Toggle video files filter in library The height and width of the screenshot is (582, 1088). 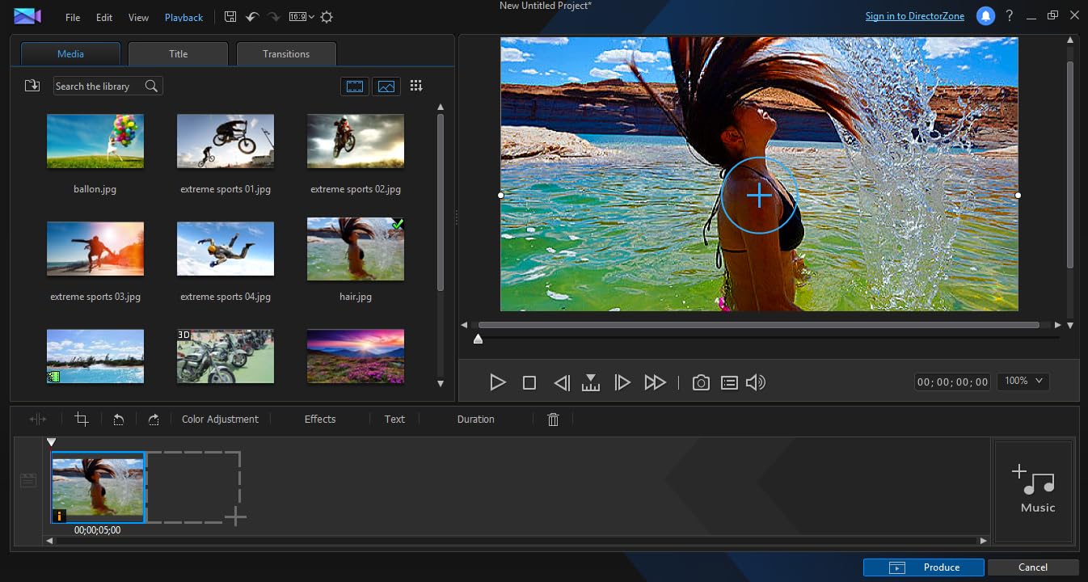coord(355,86)
